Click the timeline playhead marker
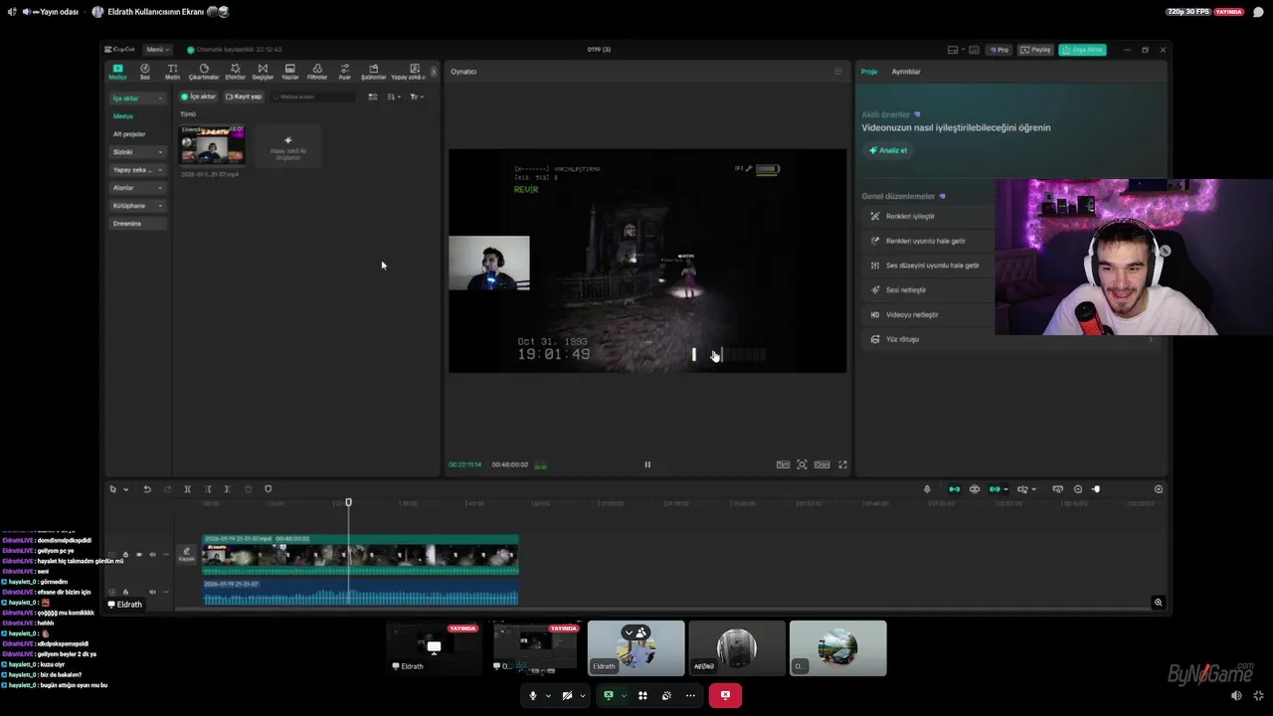Viewport: 1273px width, 716px height. click(x=348, y=502)
